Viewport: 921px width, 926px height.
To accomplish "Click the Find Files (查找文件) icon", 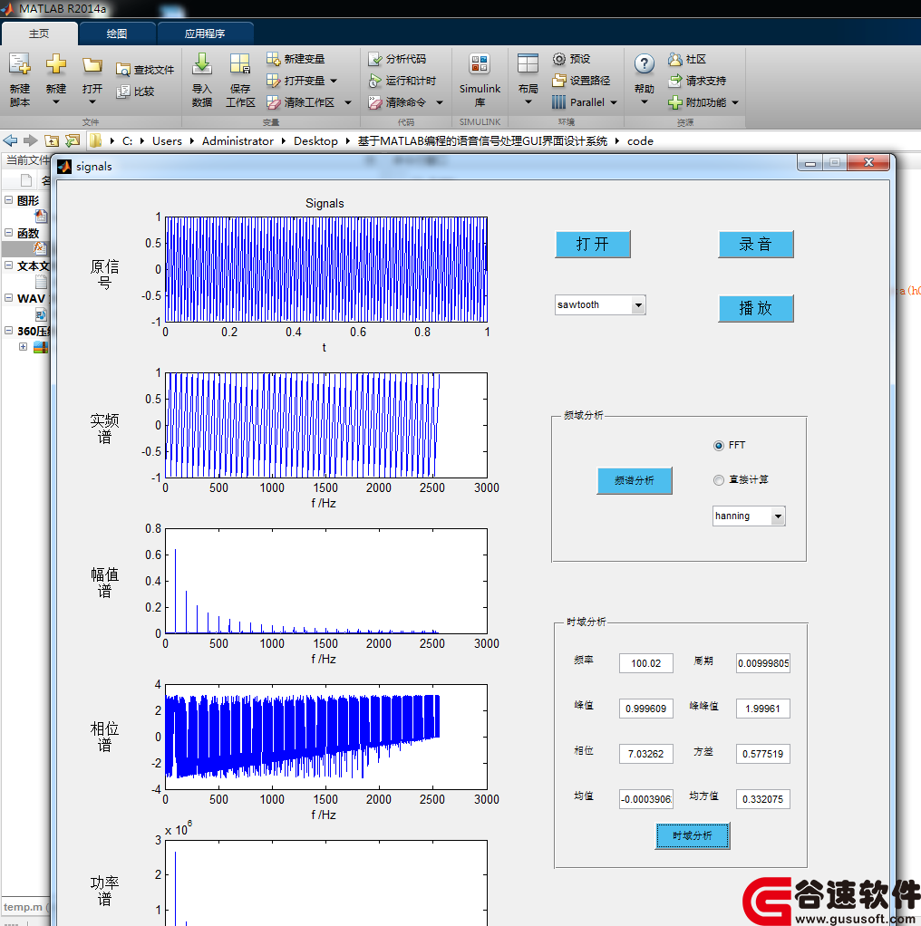I will coord(123,70).
